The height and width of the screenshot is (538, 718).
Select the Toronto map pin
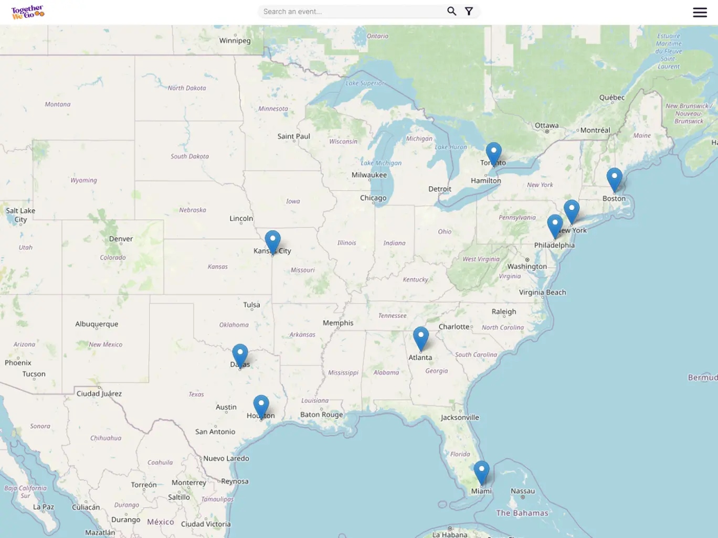(493, 154)
